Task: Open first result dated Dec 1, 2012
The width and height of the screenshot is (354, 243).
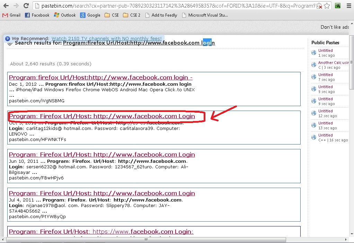Action: coord(101,77)
